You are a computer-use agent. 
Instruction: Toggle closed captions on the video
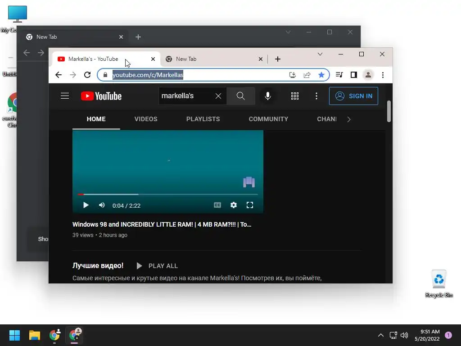[x=217, y=205]
